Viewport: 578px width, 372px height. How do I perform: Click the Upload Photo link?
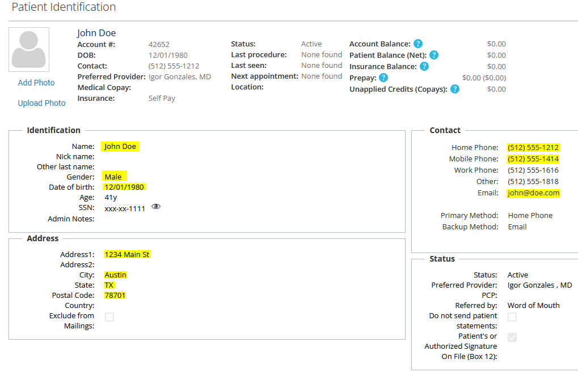pos(41,103)
